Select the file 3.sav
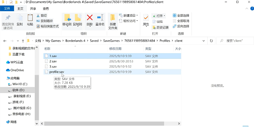Image resolution: width=254 pixels, height=127 pixels. (112, 66)
